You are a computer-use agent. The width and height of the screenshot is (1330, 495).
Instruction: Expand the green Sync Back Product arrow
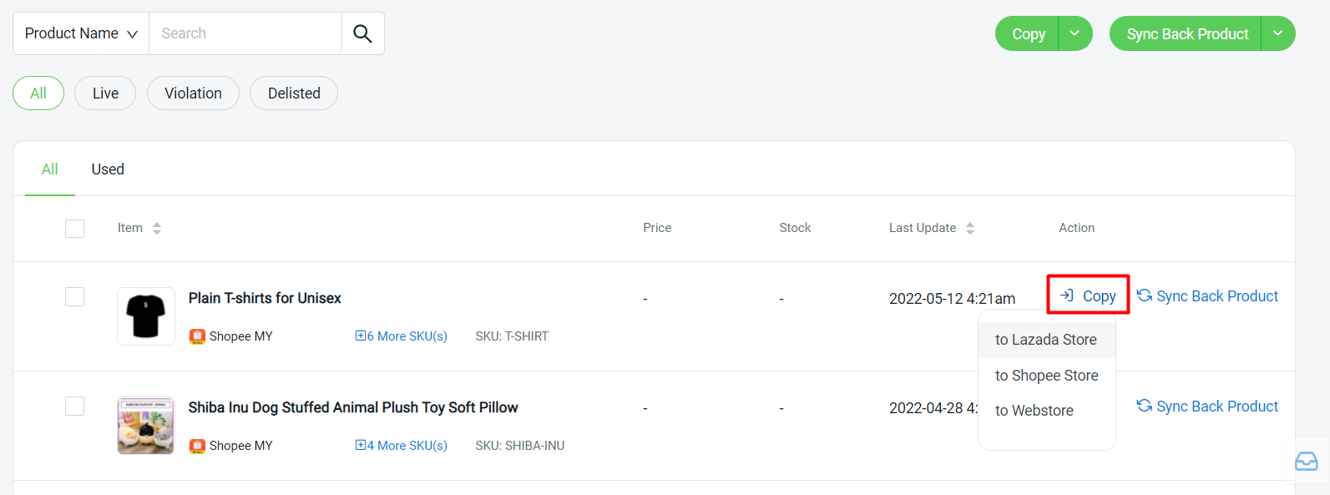(1277, 33)
